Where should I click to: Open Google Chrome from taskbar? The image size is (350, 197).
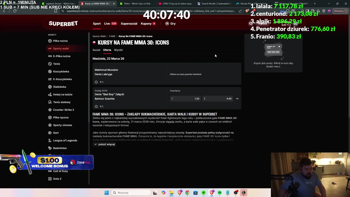(x=188, y=193)
